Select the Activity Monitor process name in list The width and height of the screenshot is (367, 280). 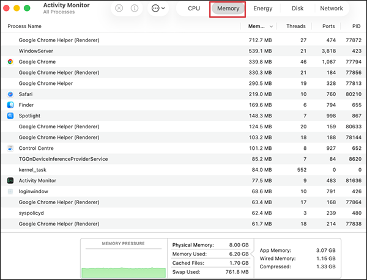coord(37,180)
